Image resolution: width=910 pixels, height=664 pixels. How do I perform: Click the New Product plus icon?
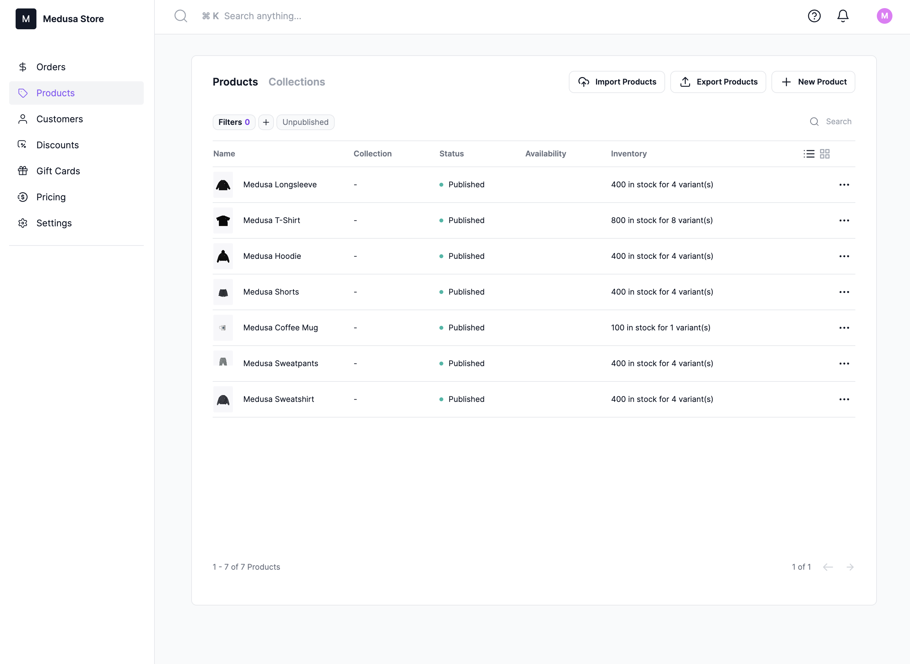787,82
